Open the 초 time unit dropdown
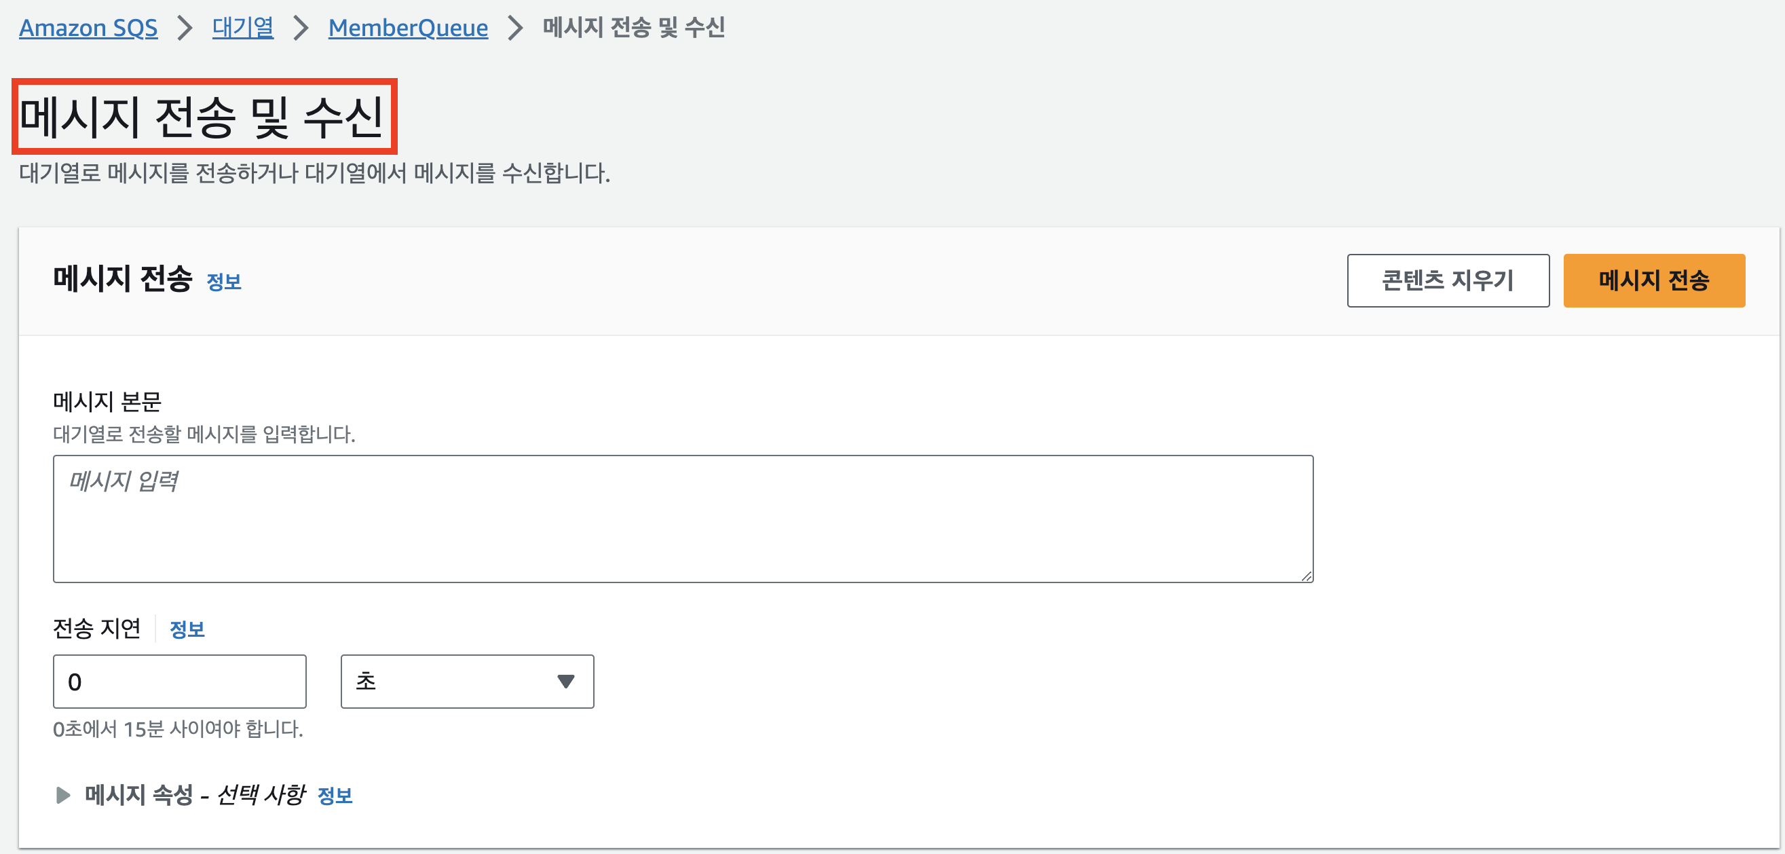This screenshot has width=1785, height=854. point(467,682)
